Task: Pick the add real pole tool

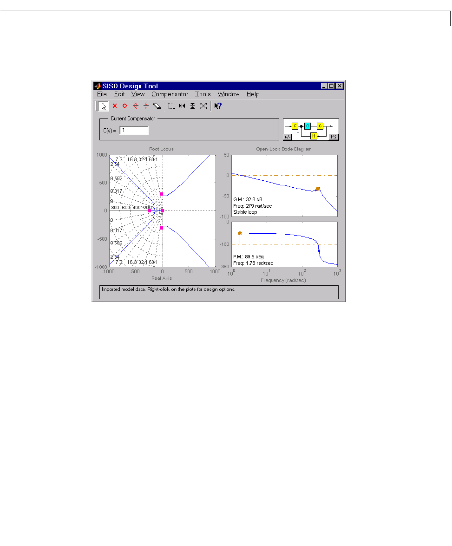Action: pos(115,106)
